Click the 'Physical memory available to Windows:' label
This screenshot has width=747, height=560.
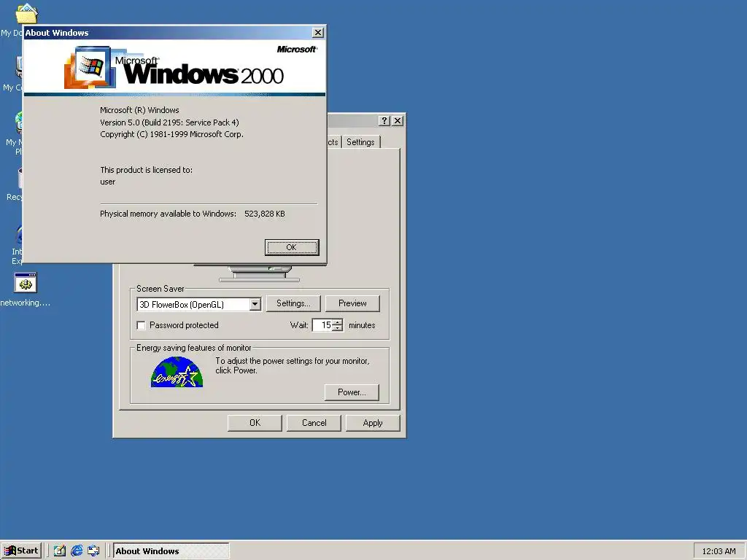point(169,214)
